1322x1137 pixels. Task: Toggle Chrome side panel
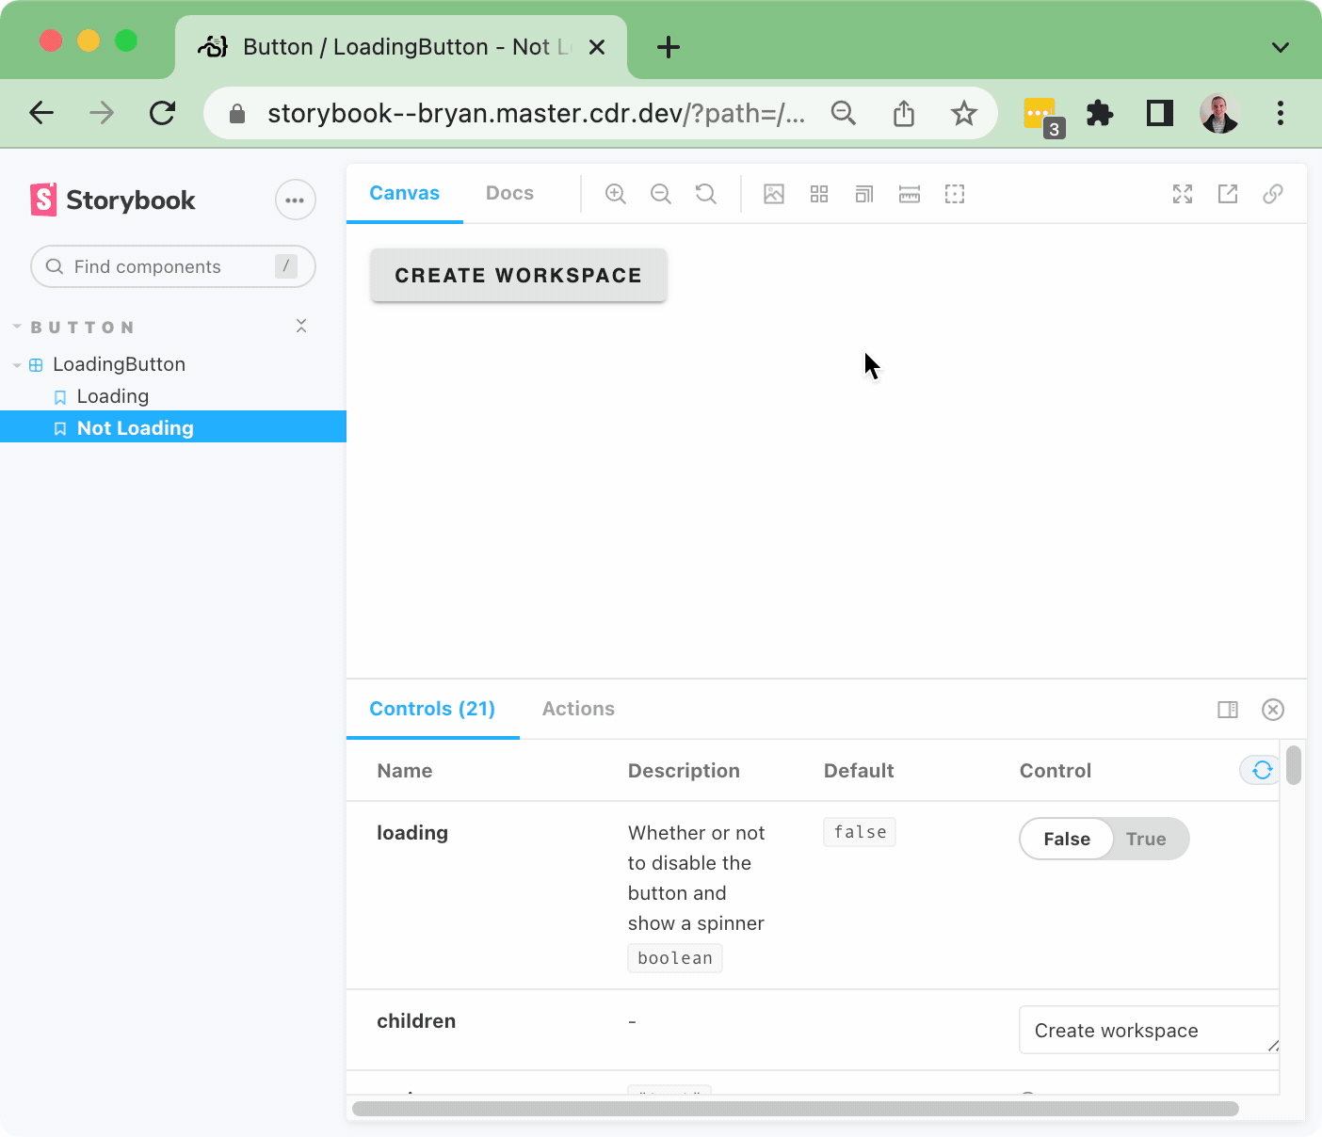coord(1160,114)
